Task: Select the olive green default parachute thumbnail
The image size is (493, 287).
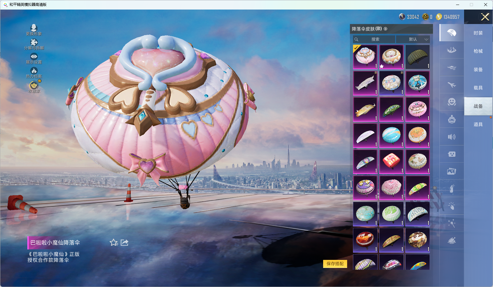Action: 417,57
